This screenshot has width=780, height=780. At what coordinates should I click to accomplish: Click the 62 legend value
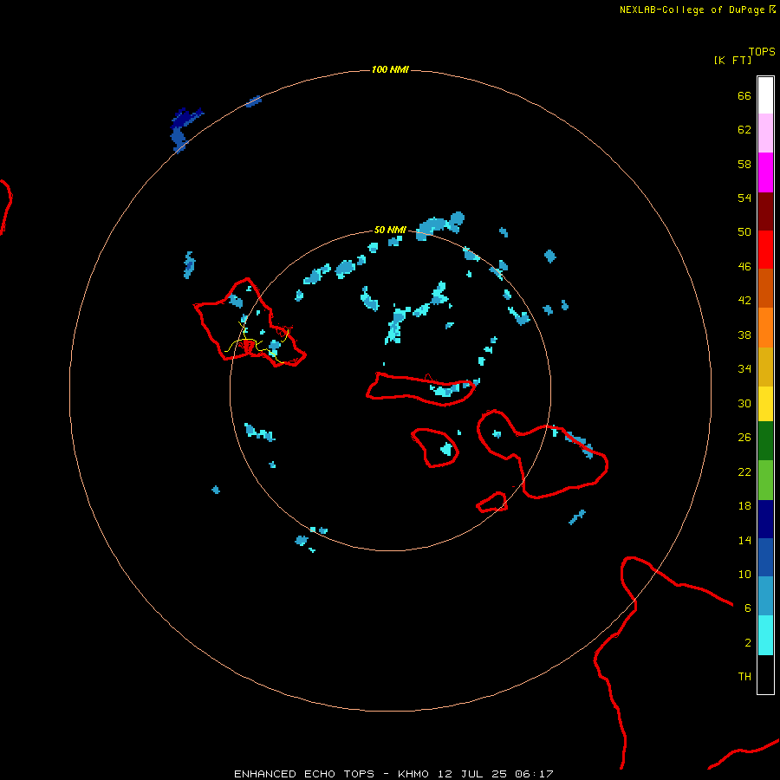coord(744,130)
